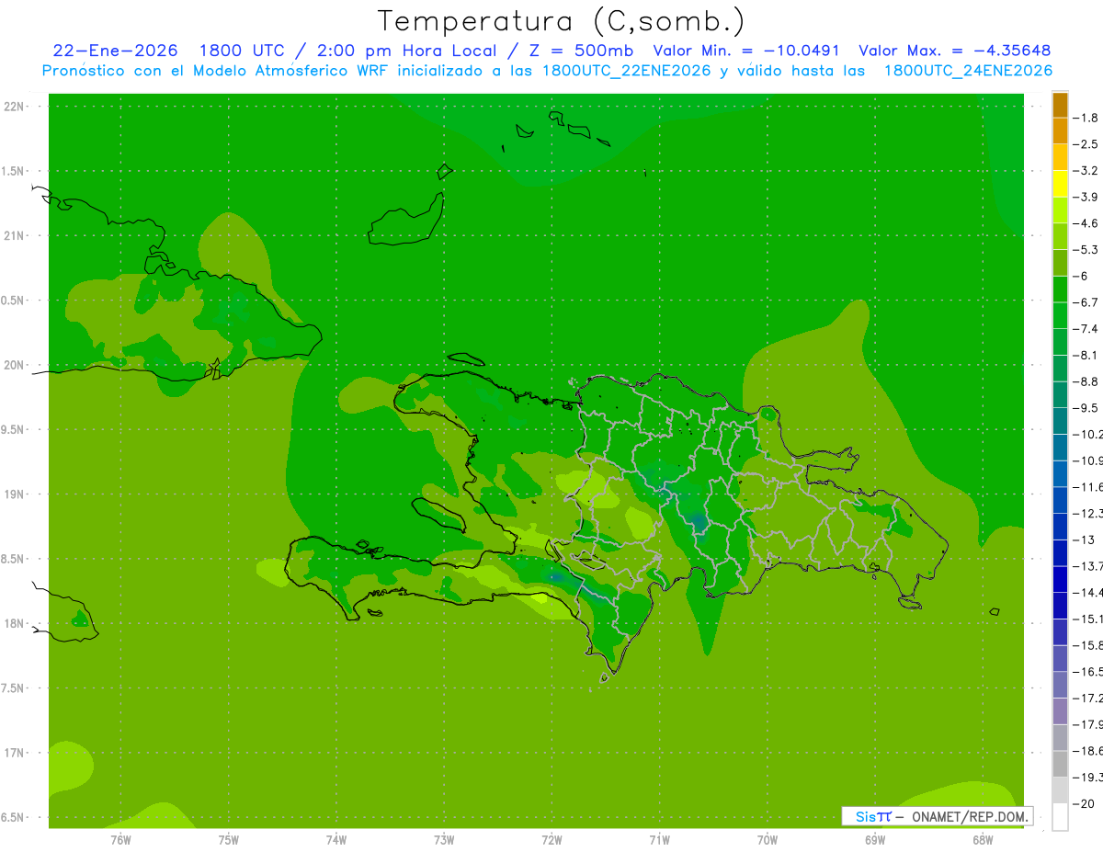
Task: Click the "70W" longitude axis label
Action: pyautogui.click(x=768, y=839)
